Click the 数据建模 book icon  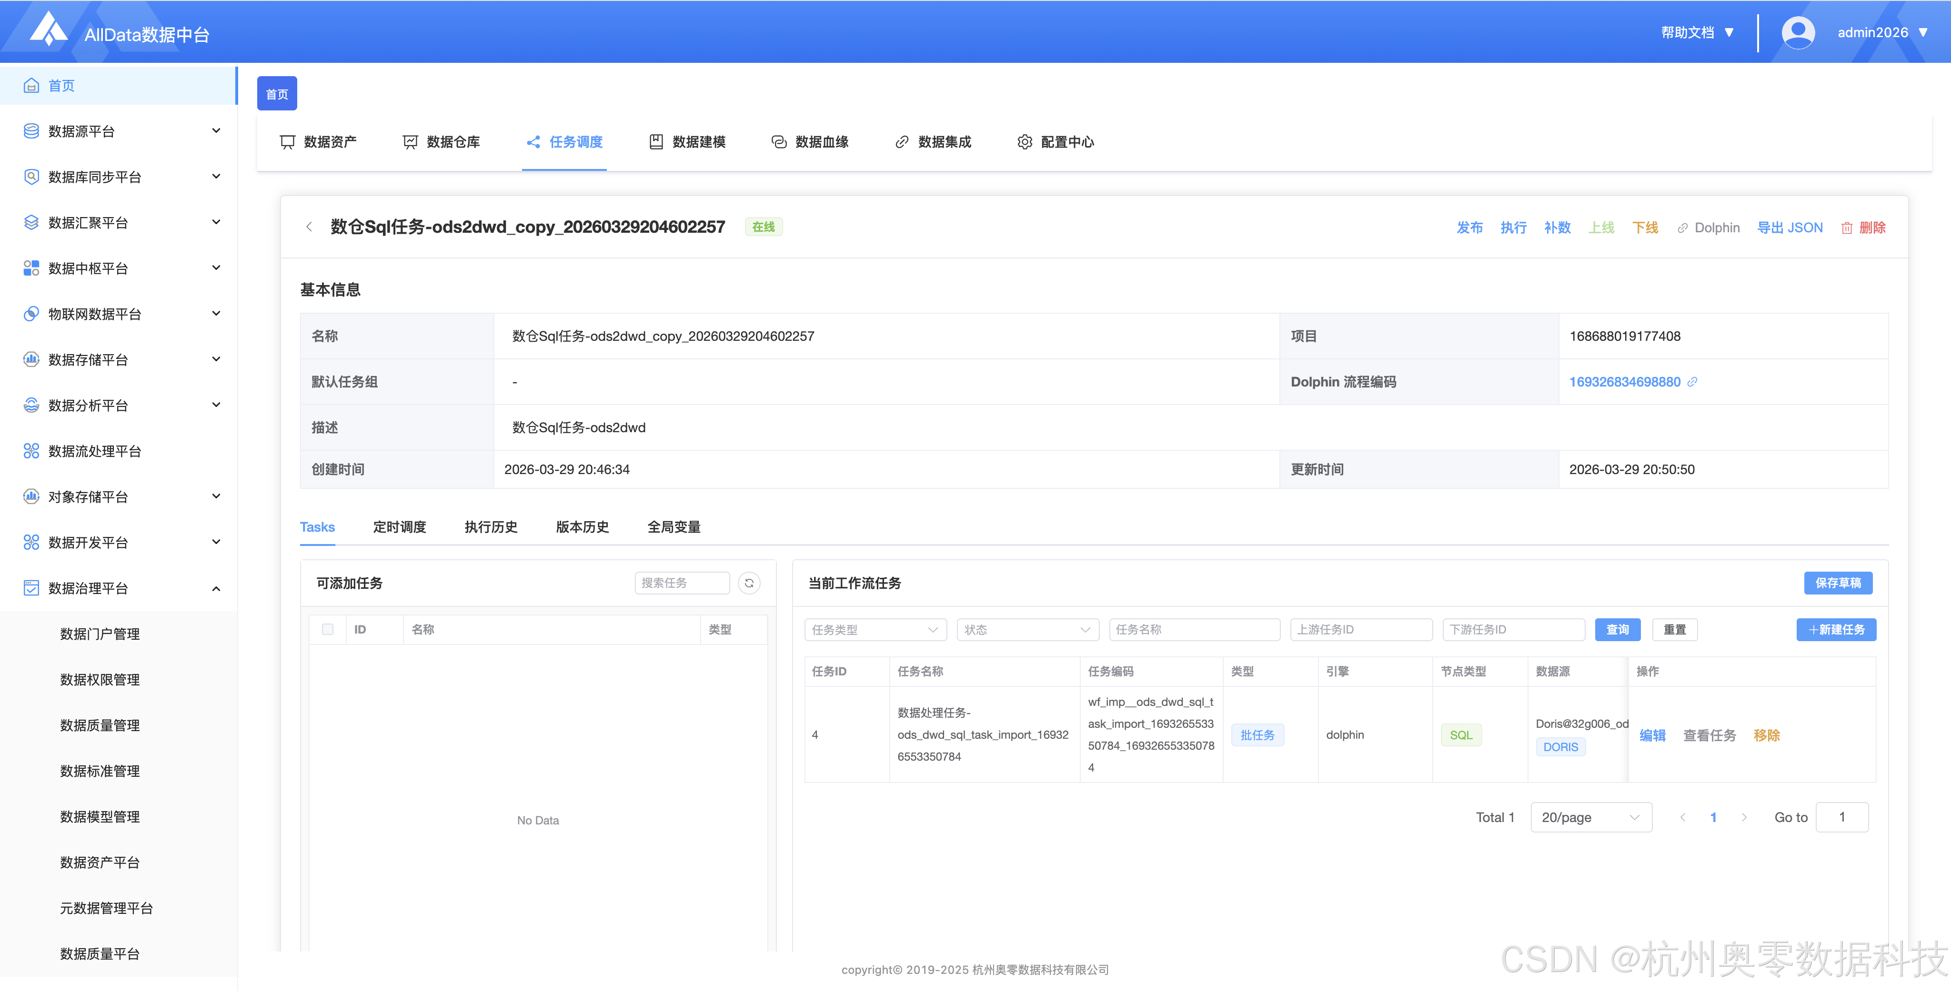pyautogui.click(x=656, y=142)
